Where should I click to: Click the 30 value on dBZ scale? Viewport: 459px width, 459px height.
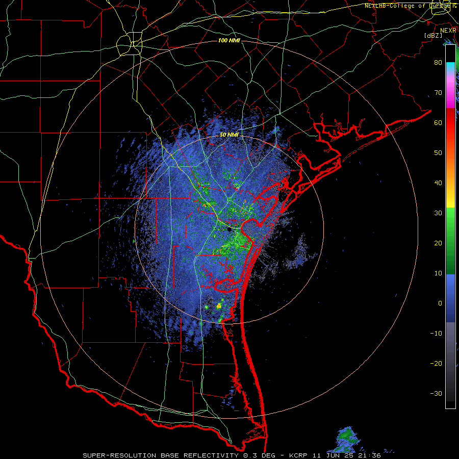coord(438,213)
